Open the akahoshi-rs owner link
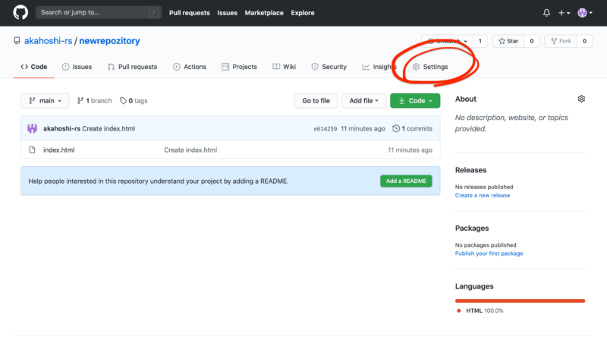607x353 pixels. (x=48, y=41)
